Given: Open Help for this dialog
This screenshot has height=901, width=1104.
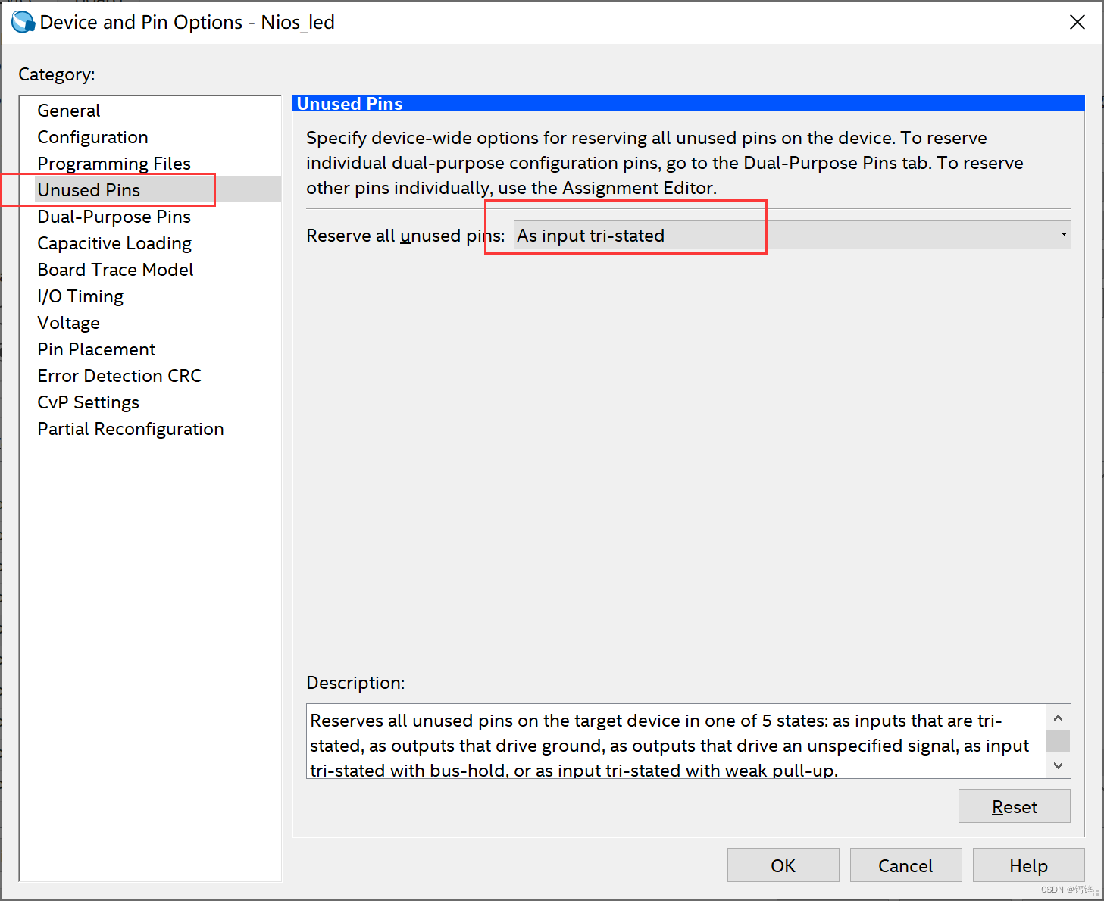Looking at the screenshot, I should pyautogui.click(x=1028, y=865).
